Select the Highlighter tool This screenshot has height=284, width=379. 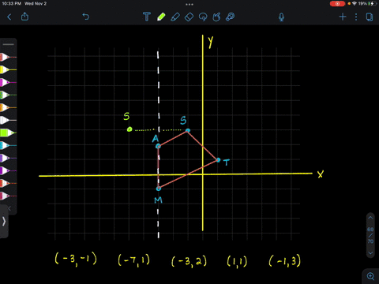(175, 17)
